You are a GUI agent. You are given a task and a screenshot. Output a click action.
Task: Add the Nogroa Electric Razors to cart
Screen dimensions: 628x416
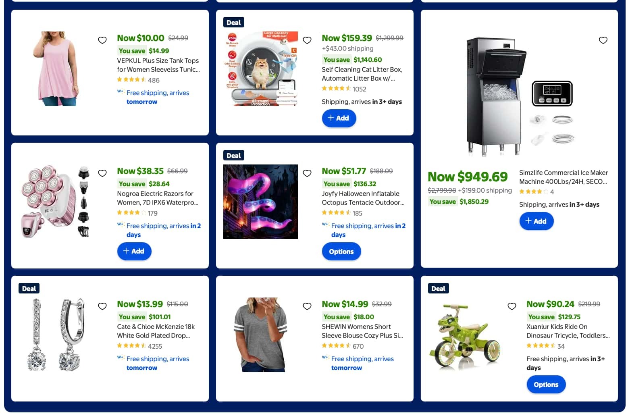[134, 251]
